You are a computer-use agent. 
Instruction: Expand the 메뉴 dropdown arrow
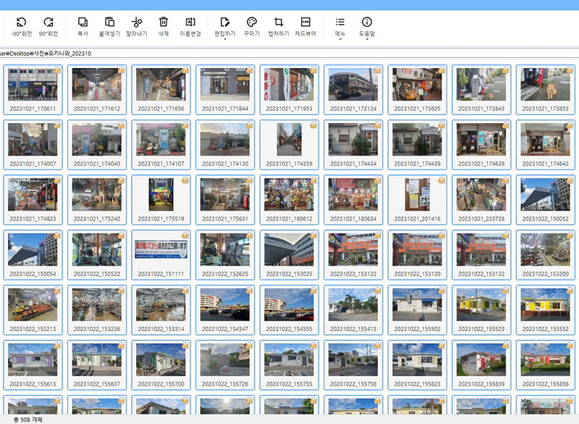tap(339, 39)
